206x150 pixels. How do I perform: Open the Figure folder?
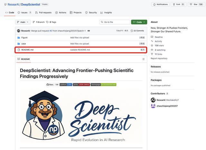24,38
